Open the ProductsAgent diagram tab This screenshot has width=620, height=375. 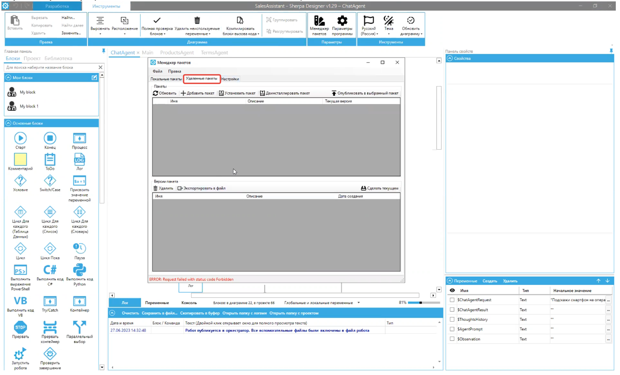click(x=177, y=53)
